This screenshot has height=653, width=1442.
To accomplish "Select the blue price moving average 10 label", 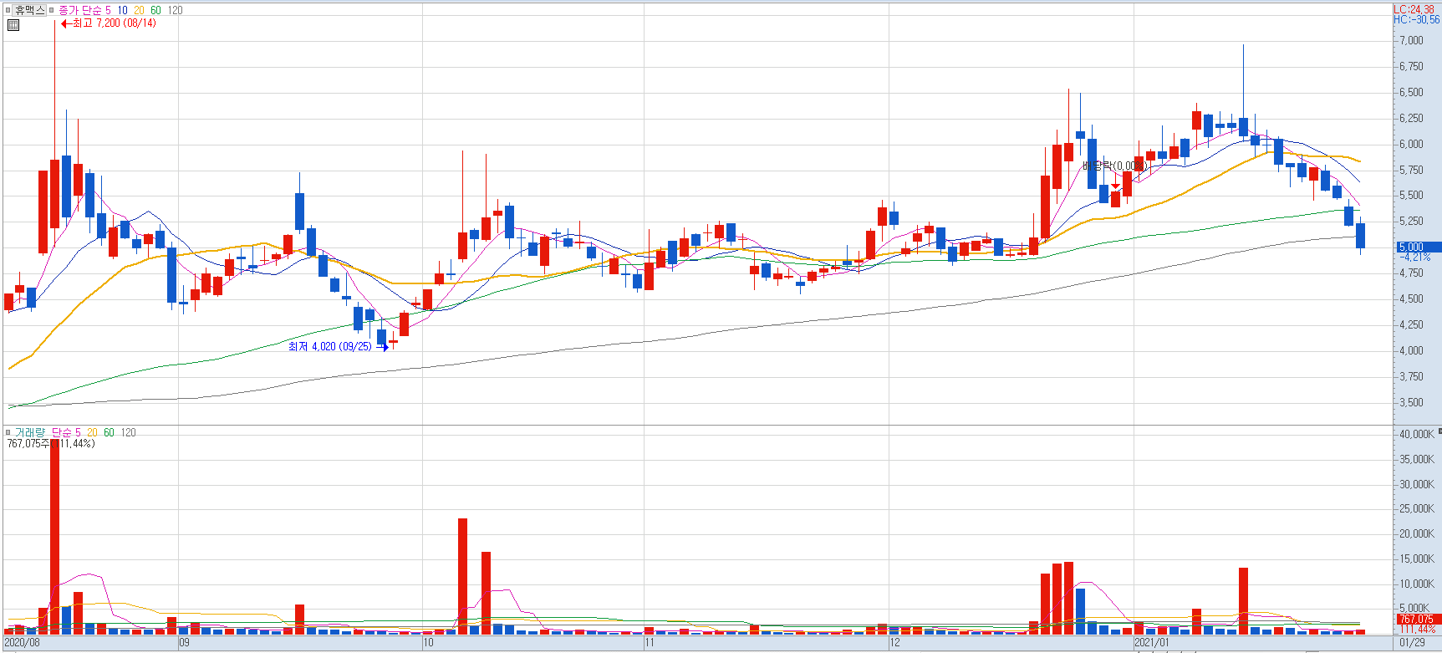I will click(122, 10).
